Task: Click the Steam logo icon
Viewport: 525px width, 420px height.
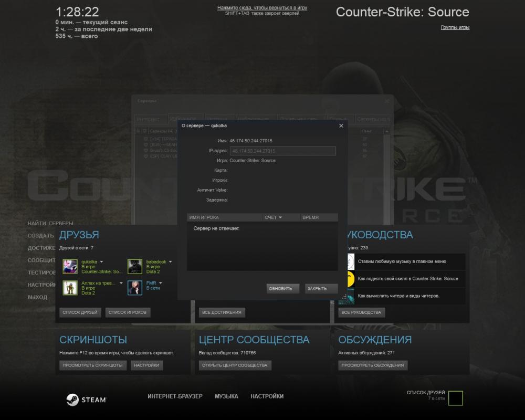Action: pyautogui.click(x=72, y=400)
